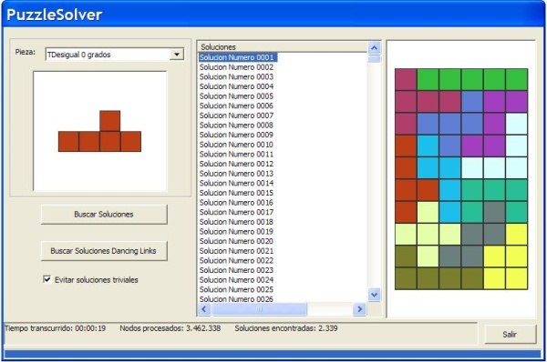Click Buscar Soluciones Dancing Links button
Image resolution: width=547 pixels, height=362 pixels.
(104, 251)
